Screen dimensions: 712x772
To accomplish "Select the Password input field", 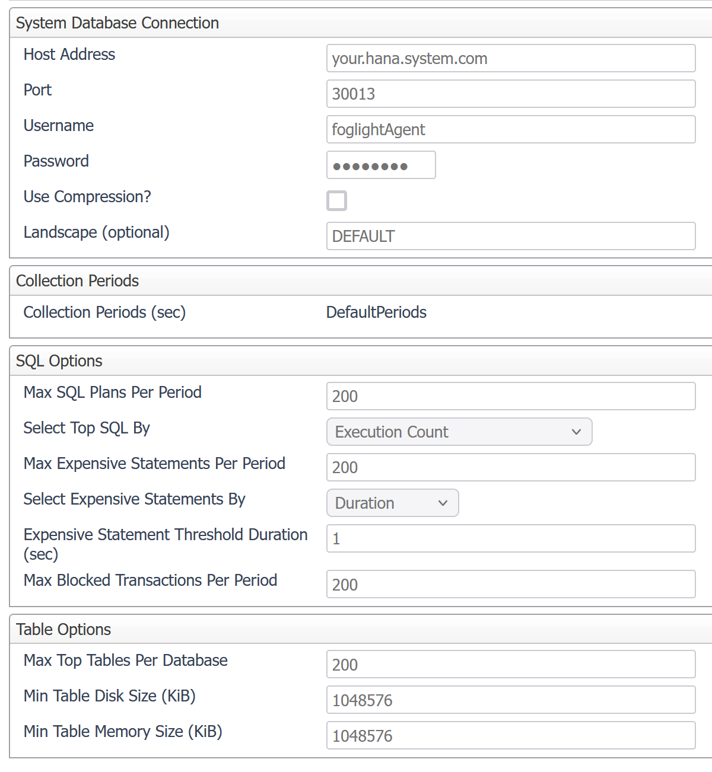I will point(381,165).
